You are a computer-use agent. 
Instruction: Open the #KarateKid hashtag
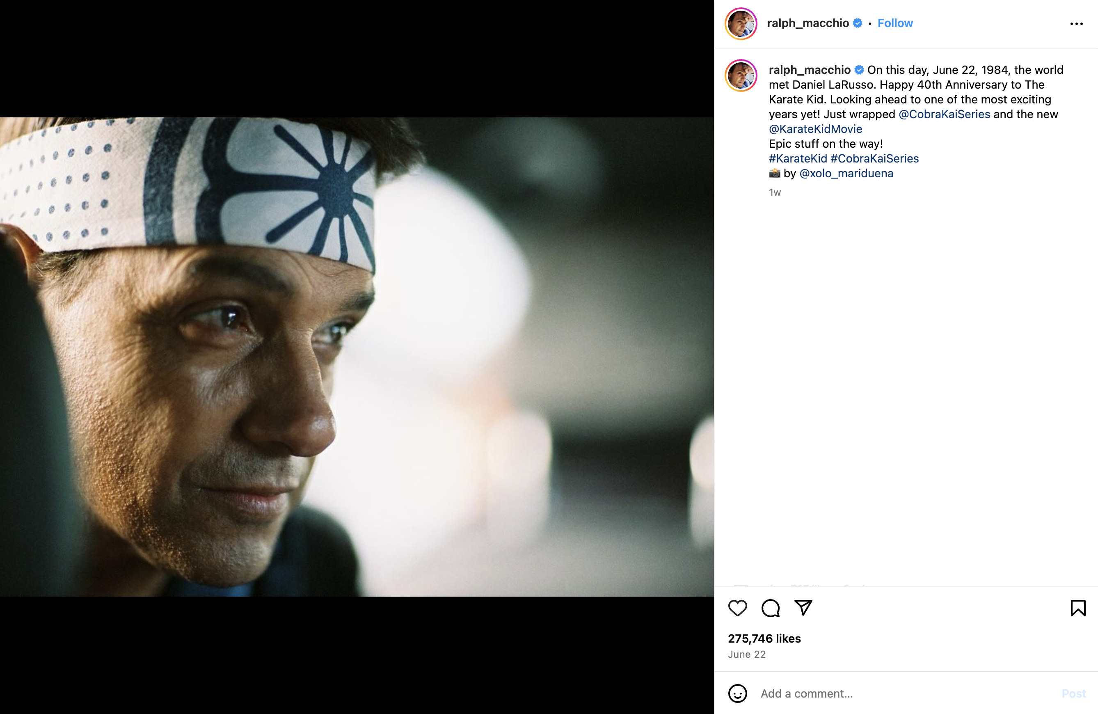click(x=798, y=159)
